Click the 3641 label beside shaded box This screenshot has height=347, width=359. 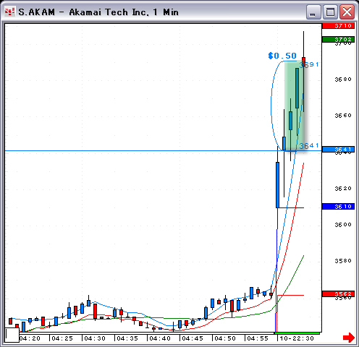309,145
